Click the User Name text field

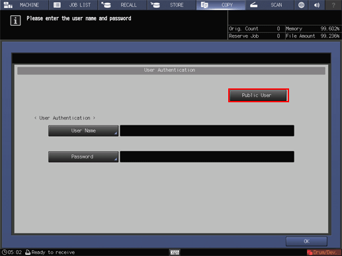(x=207, y=131)
